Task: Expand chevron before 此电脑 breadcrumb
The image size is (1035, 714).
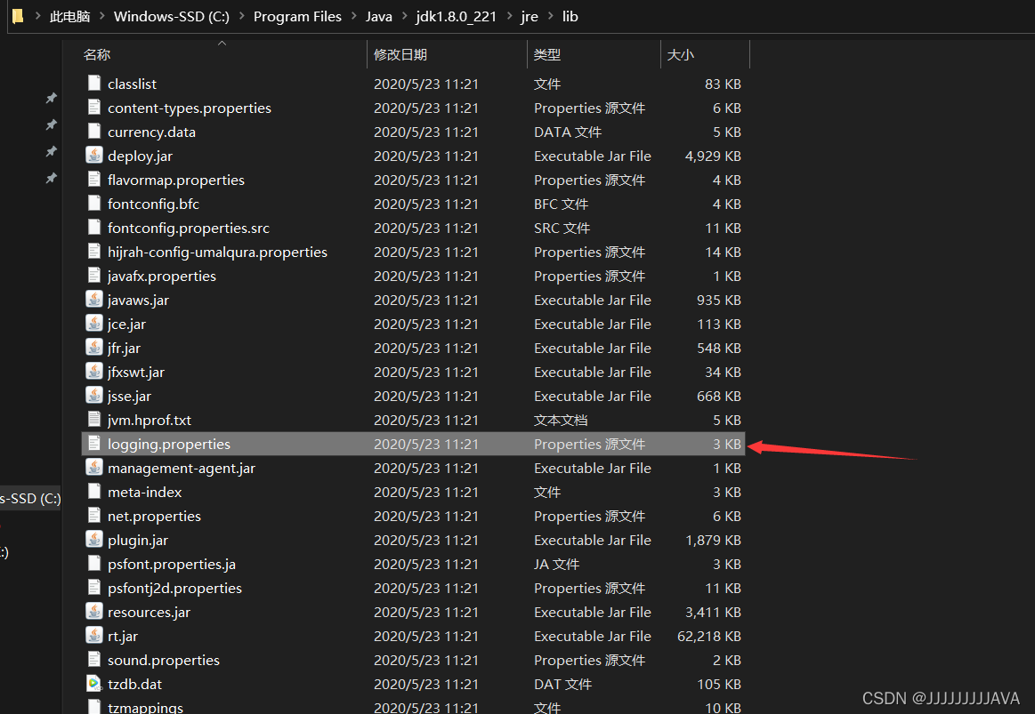Action: tap(37, 17)
